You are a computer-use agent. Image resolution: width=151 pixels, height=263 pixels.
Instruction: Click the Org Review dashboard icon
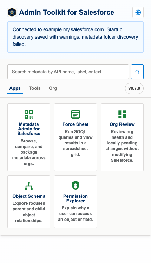tap(122, 114)
